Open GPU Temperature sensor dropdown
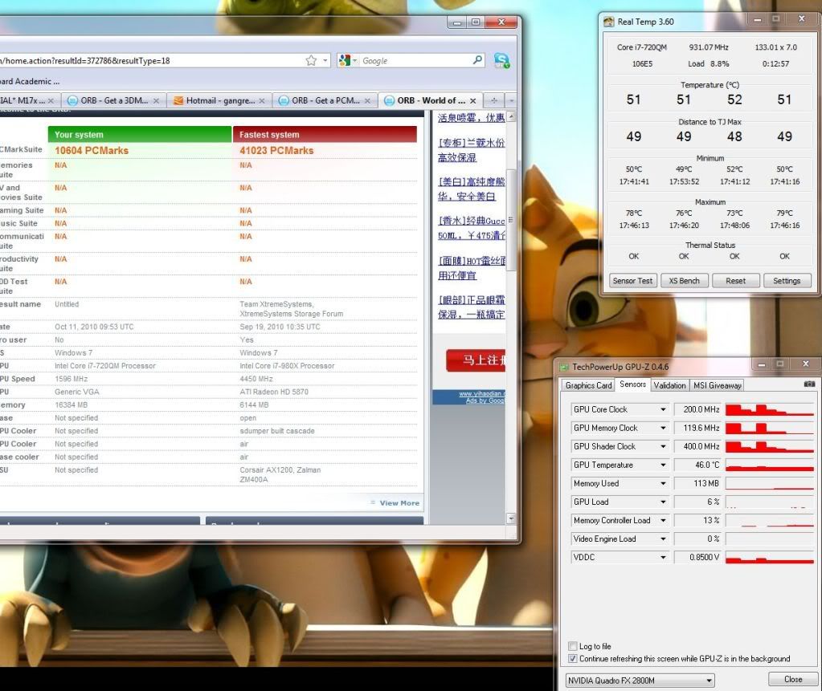This screenshot has height=691, width=822. coord(663,465)
